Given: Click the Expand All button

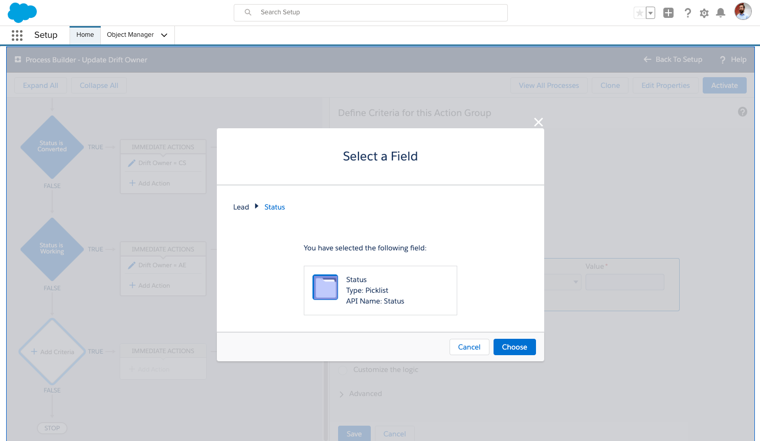Looking at the screenshot, I should (x=40, y=85).
